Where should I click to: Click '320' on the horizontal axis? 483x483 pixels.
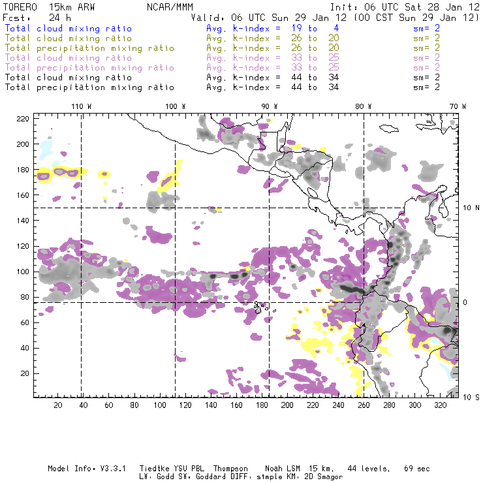point(440,405)
